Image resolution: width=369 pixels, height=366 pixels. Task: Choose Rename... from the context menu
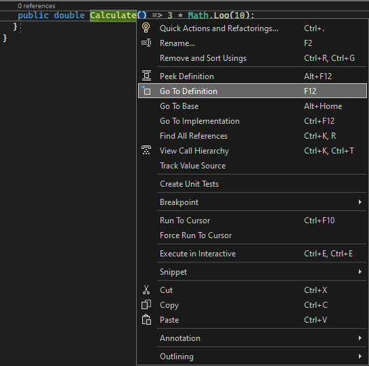click(x=253, y=43)
